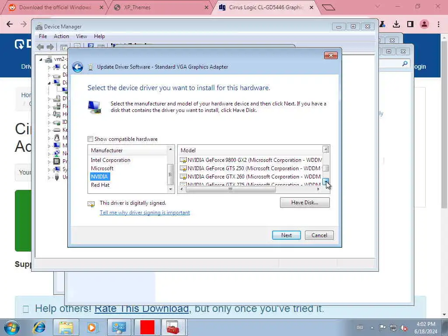Click the volume speaker tray icon
Viewport: 448px width, 336px height.
tap(404, 328)
